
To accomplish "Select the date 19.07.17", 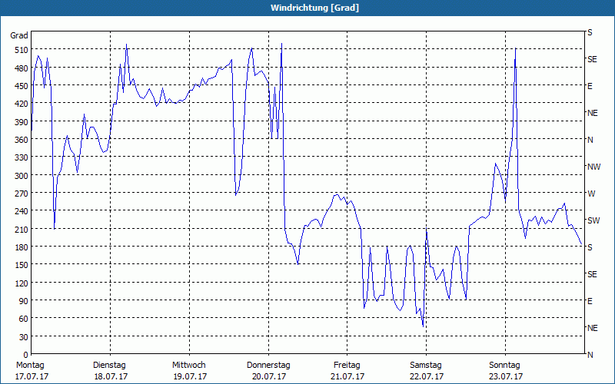I will [x=190, y=377].
